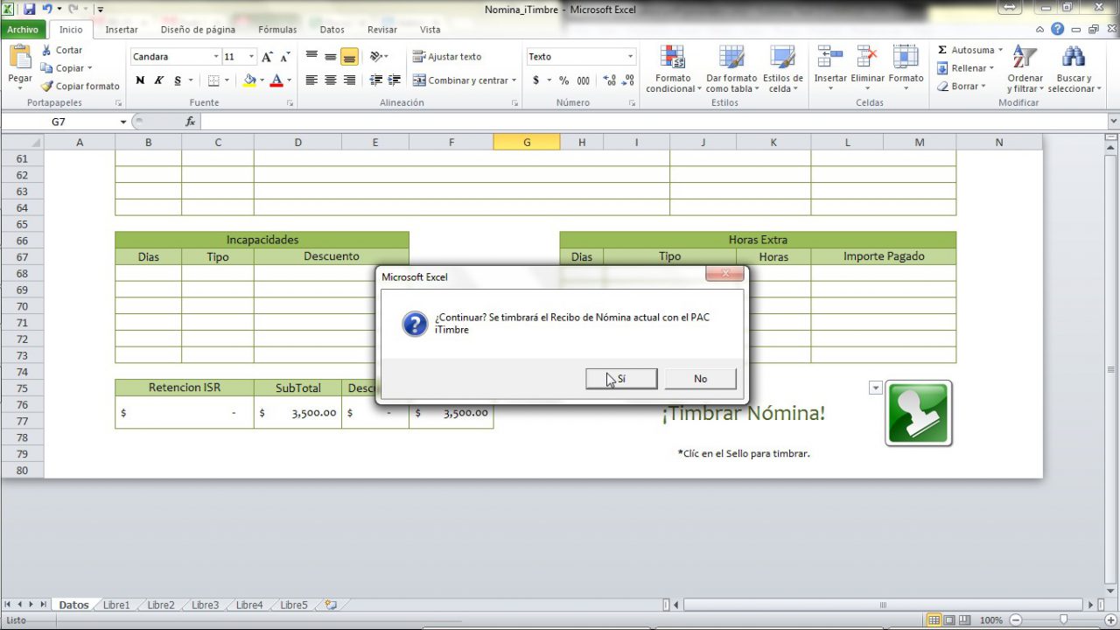Confirm dialog by clicking Sí
Image resolution: width=1120 pixels, height=630 pixels.
point(621,379)
